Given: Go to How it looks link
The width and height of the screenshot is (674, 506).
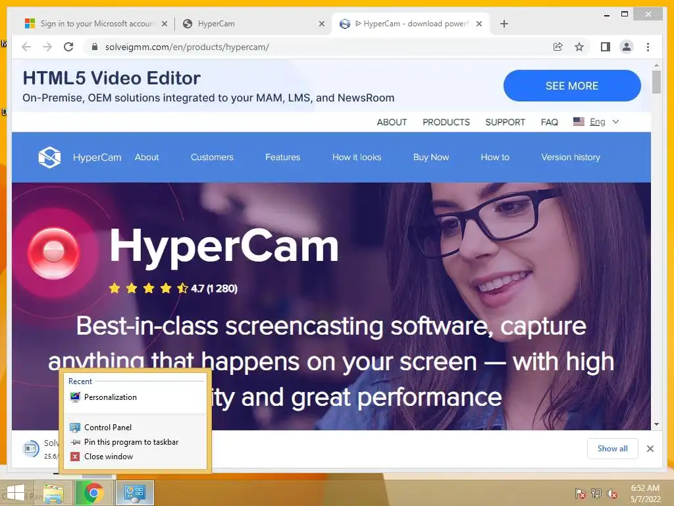Looking at the screenshot, I should pyautogui.click(x=356, y=157).
